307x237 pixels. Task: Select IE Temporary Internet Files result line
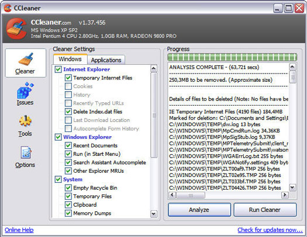coord(226,111)
